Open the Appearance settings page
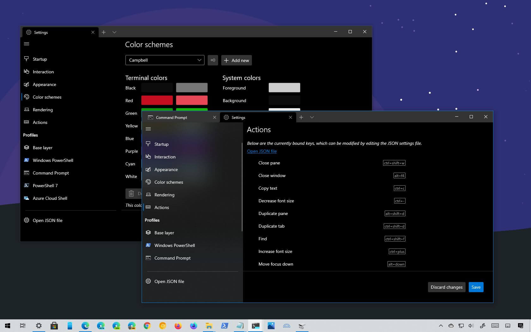This screenshot has height=332, width=531. click(166, 169)
